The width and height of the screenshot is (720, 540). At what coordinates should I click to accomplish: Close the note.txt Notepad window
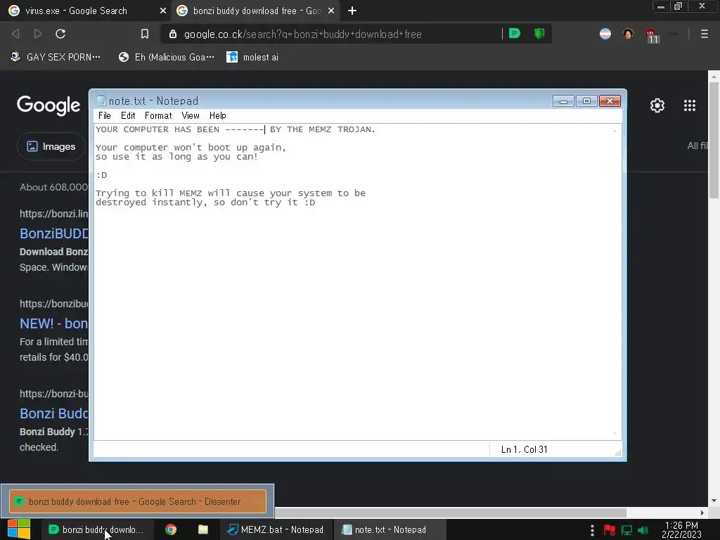(x=610, y=101)
